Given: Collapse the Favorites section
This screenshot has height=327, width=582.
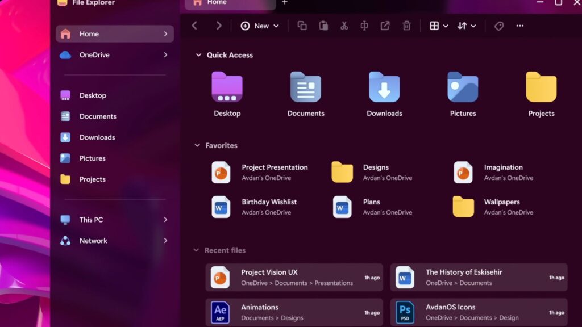Looking at the screenshot, I should coord(198,145).
